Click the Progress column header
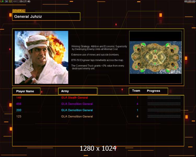Viewport: 196px width, 157px height. tap(153, 91)
